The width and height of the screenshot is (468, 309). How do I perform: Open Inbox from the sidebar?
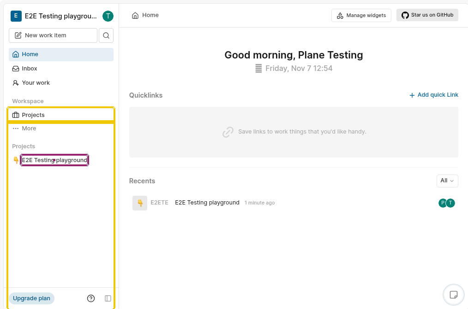30,69
